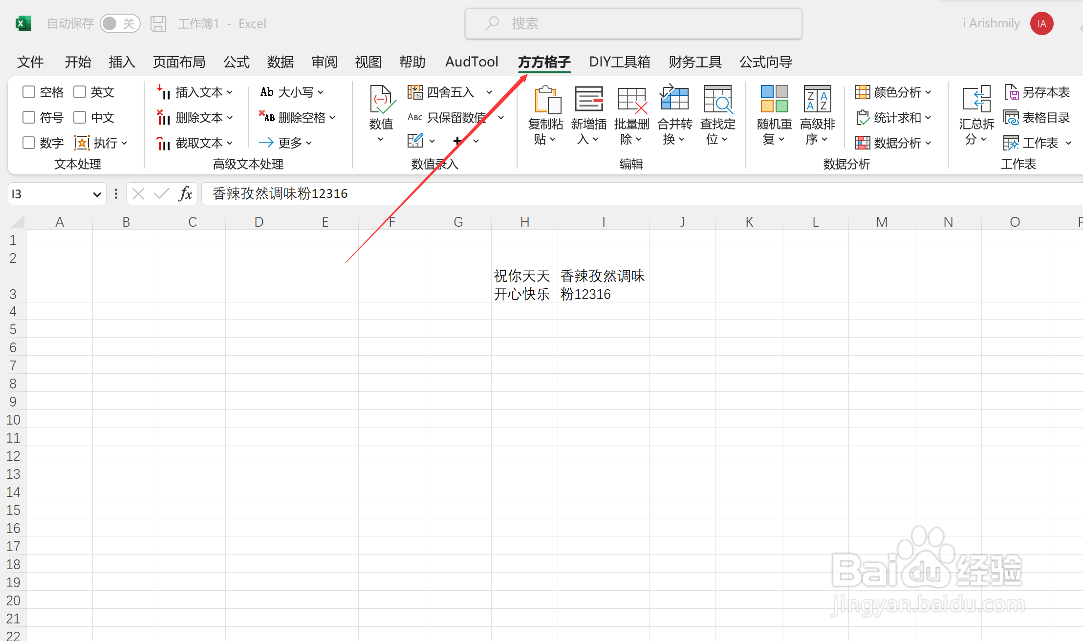The width and height of the screenshot is (1083, 641).
Task: Click the 删除文本 icon
Action: pyautogui.click(x=163, y=117)
